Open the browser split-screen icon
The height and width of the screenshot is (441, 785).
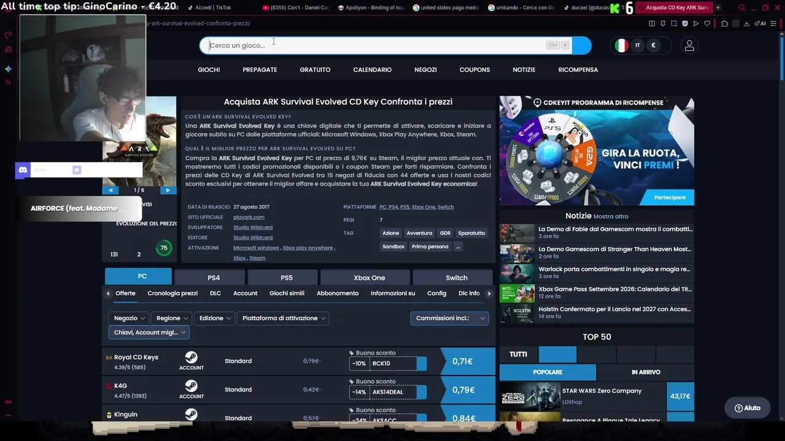click(651, 23)
